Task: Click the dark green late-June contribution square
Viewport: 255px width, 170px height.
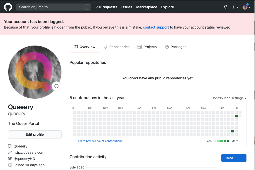Action: click(x=233, y=131)
